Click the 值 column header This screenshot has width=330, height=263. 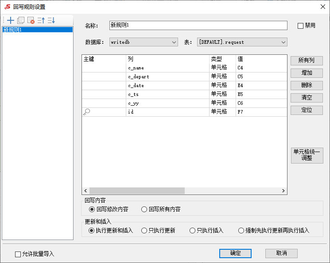261,59
